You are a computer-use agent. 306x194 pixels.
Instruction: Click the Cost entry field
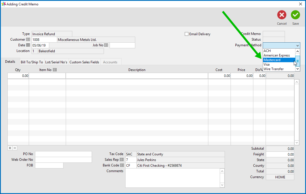click(219, 76)
